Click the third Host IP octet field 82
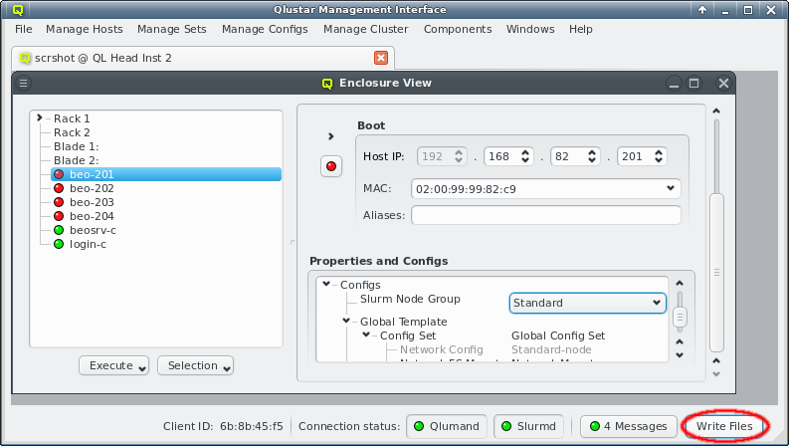This screenshot has width=789, height=446. (568, 156)
